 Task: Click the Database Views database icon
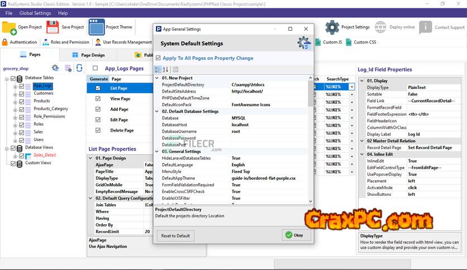[20, 148]
